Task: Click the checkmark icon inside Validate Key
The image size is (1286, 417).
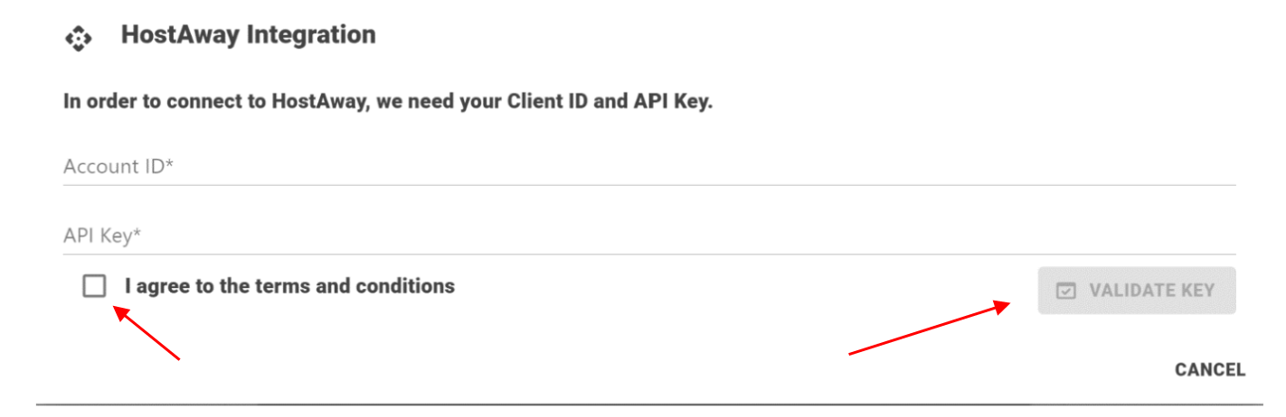Action: [1067, 291]
